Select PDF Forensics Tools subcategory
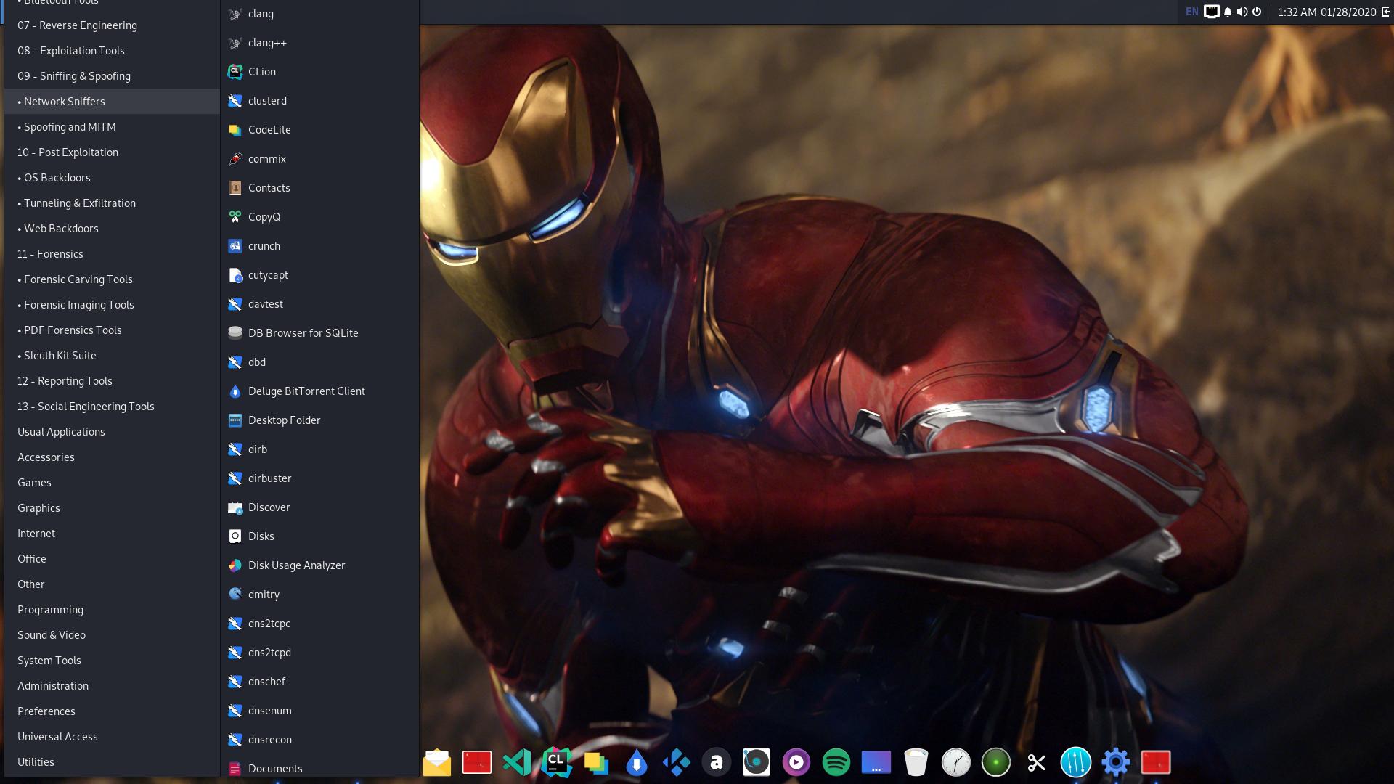 (112, 330)
